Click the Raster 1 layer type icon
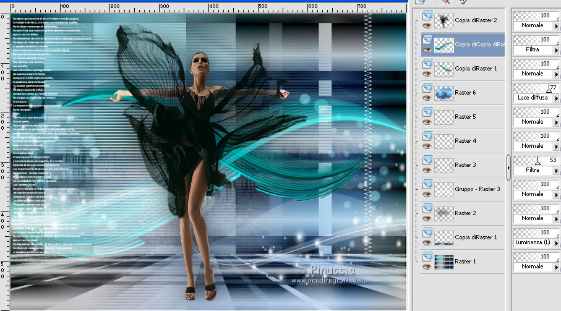This screenshot has width=561, height=311. click(427, 255)
